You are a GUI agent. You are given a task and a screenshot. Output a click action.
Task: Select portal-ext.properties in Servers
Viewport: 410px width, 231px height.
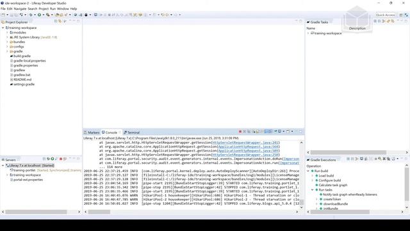(x=26, y=180)
